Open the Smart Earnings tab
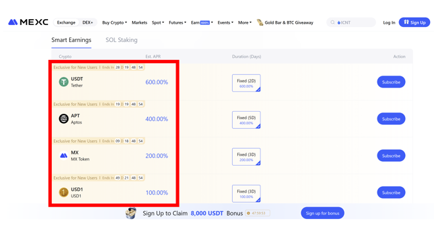The width and height of the screenshot is (434, 244). coord(71,40)
